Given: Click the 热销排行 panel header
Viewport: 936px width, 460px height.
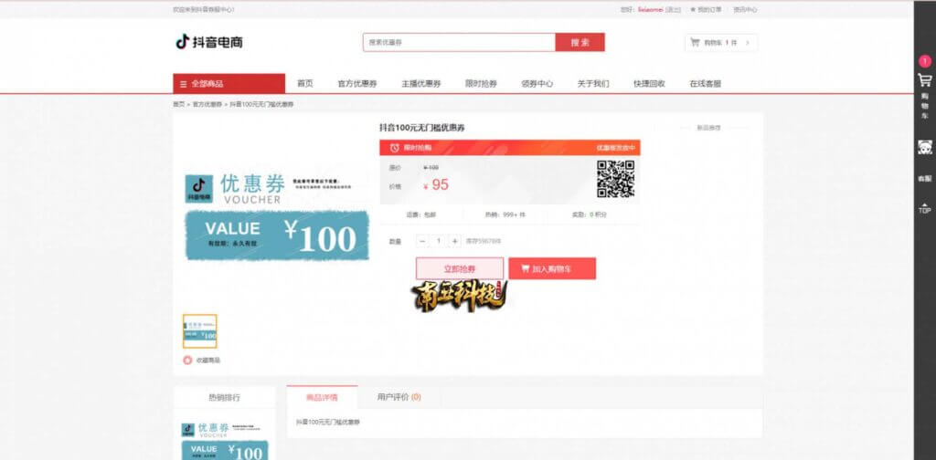Looking at the screenshot, I should (x=225, y=397).
